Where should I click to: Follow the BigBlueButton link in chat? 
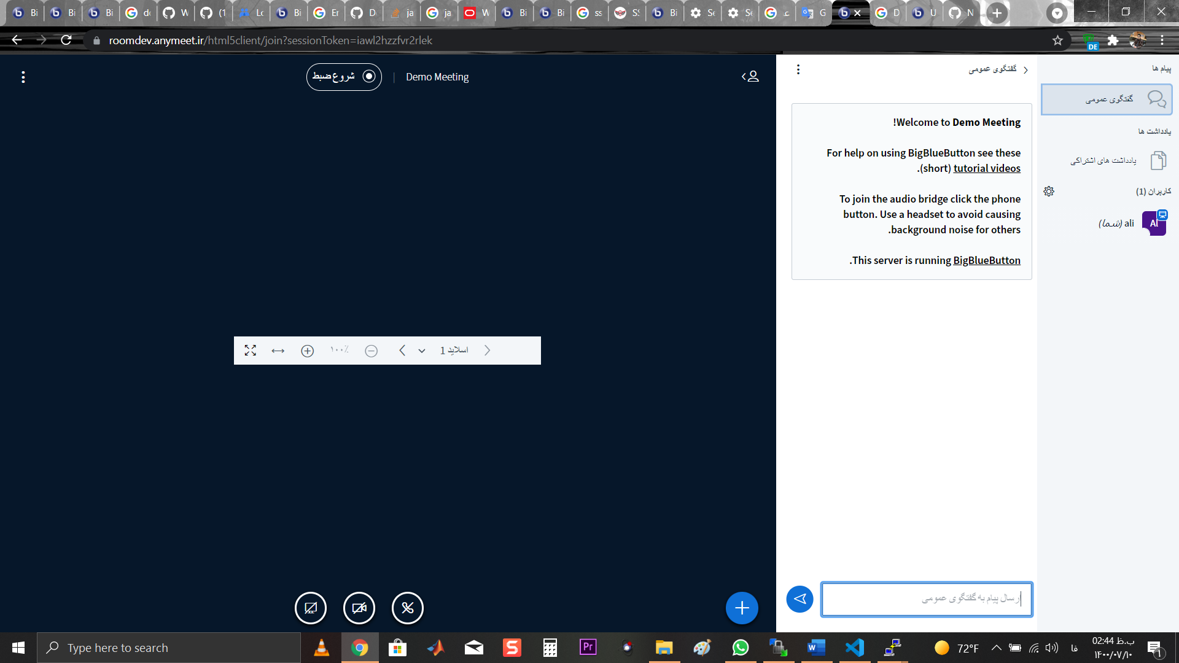point(986,260)
